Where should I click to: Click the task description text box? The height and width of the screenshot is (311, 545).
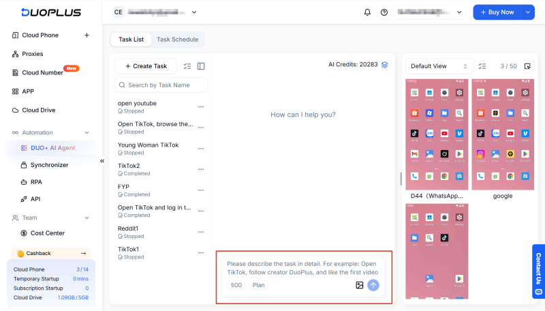[302, 268]
